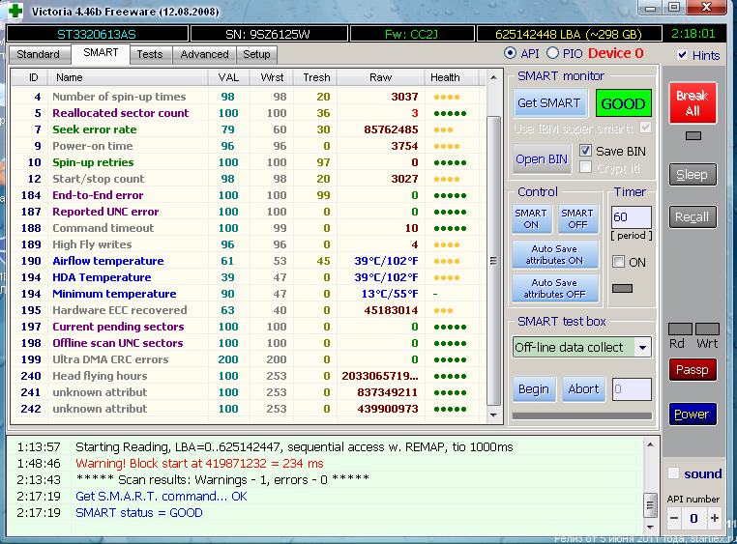Click the Raw column header

(380, 77)
